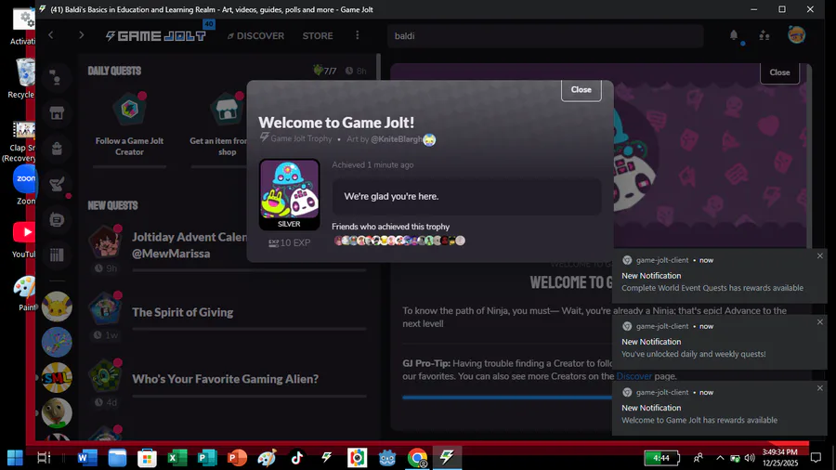Navigate forward with the right arrow
Viewport: 836px width, 470px height.
[81, 35]
